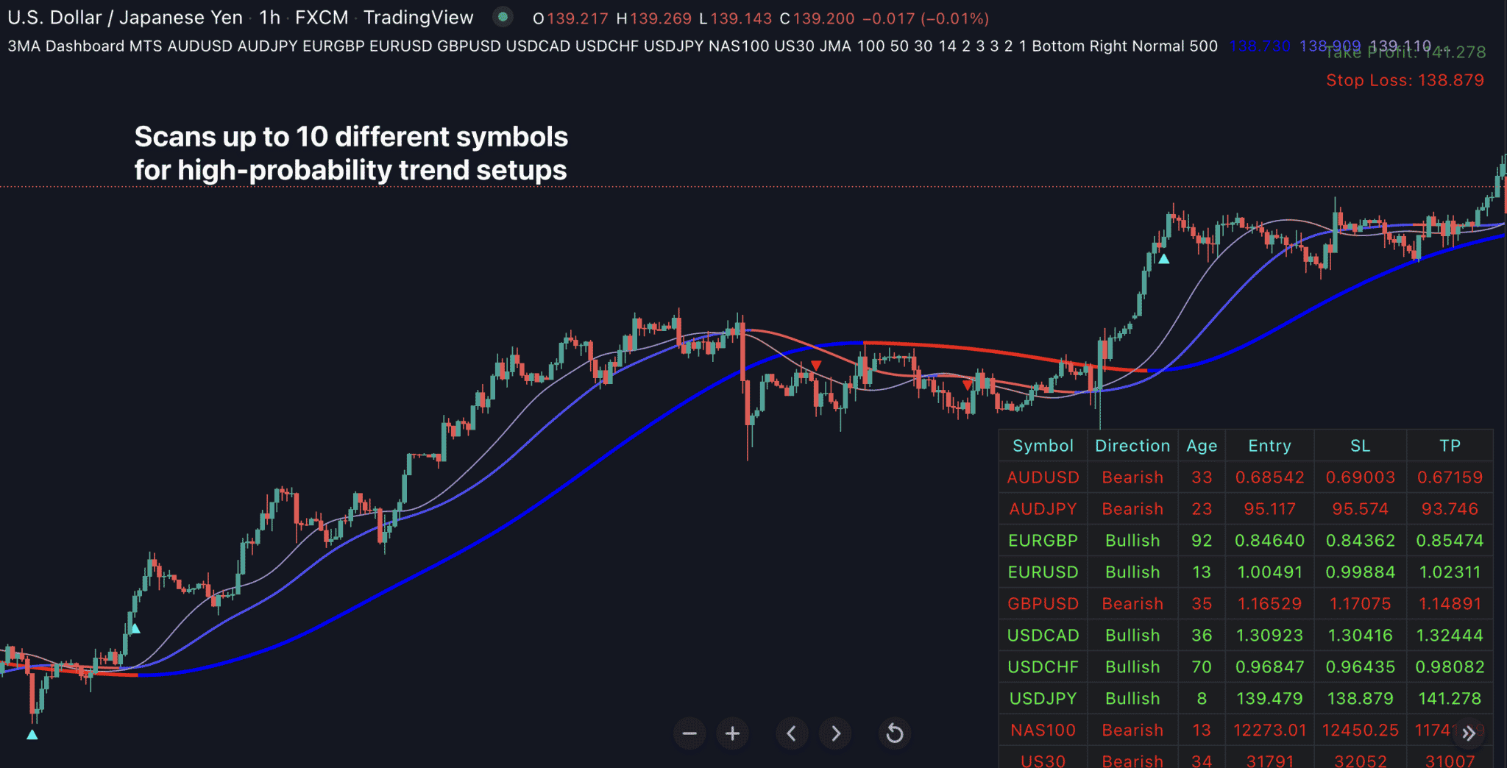Zoom in using the plus icon
Viewport: 1507px width, 768px height.
pos(732,733)
